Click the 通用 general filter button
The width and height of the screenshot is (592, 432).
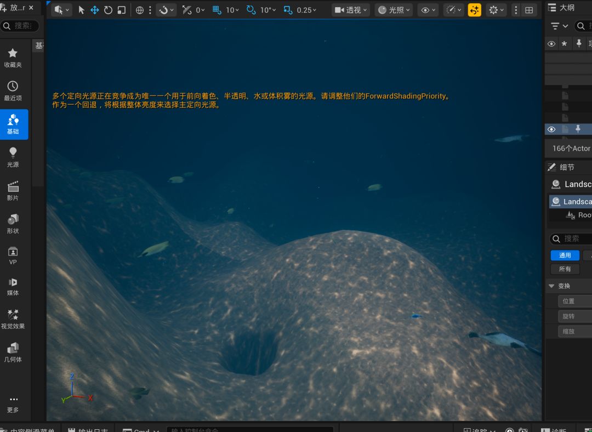click(565, 255)
